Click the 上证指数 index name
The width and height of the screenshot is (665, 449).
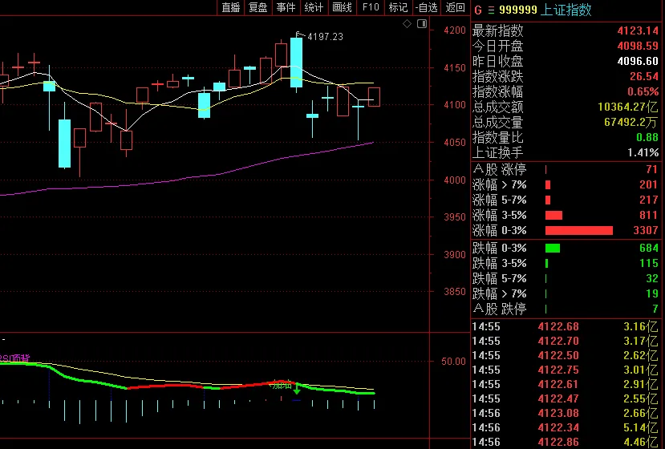566,10
